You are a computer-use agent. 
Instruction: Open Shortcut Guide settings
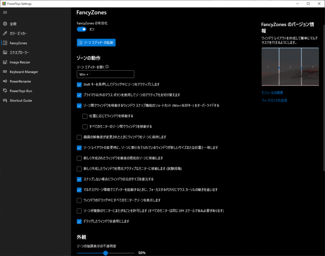pyautogui.click(x=35, y=100)
